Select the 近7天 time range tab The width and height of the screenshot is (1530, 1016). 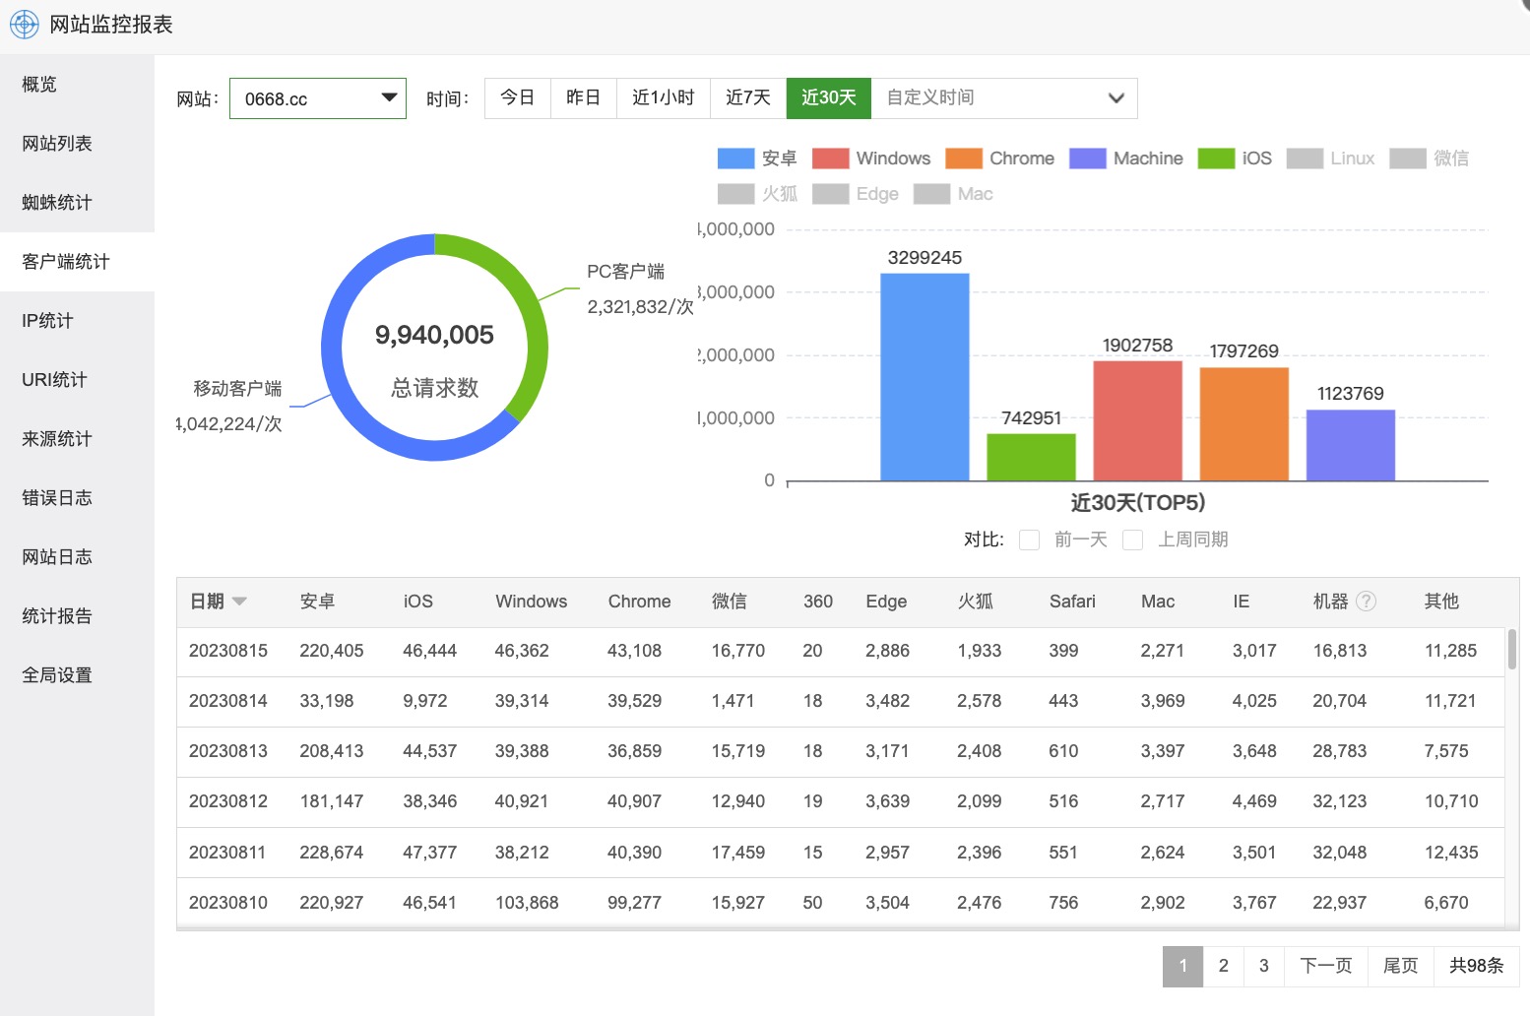747,98
